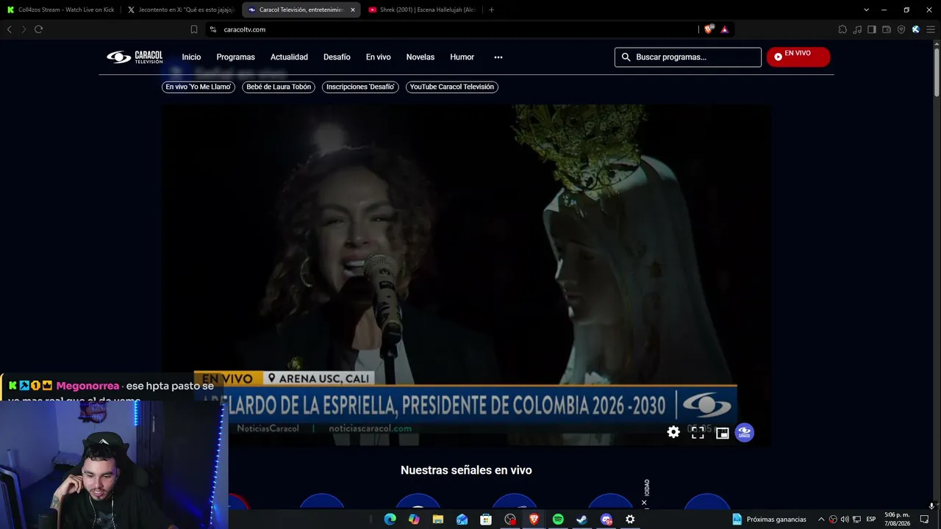Open the Inscripciones 'Desafío' link
The width and height of the screenshot is (941, 529).
coord(360,87)
